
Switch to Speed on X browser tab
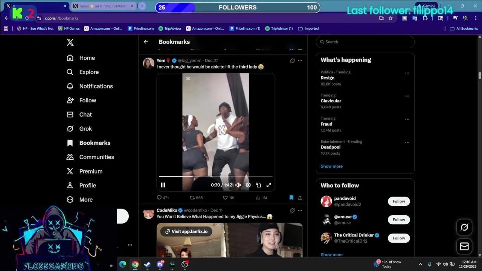[103, 6]
